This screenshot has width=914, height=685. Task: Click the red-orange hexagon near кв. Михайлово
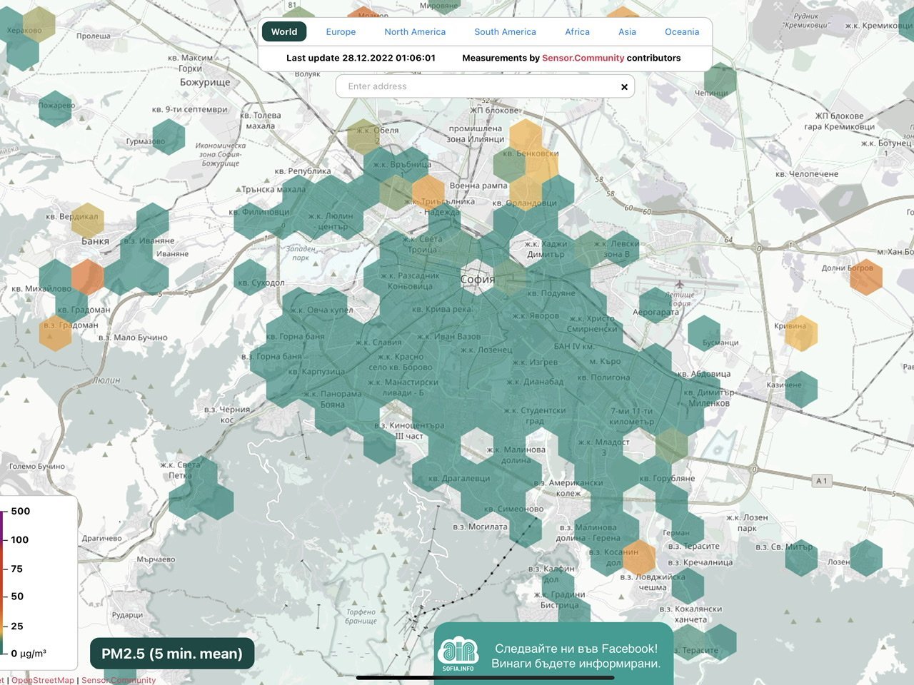coord(88,277)
